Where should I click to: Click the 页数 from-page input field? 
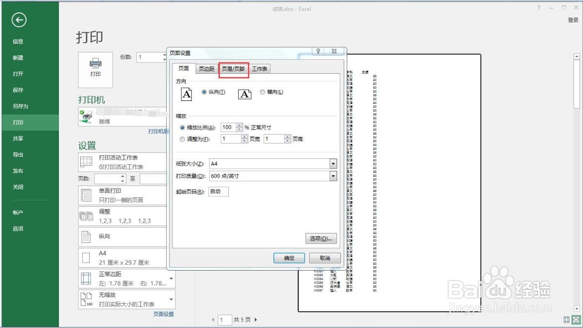[x=111, y=179]
